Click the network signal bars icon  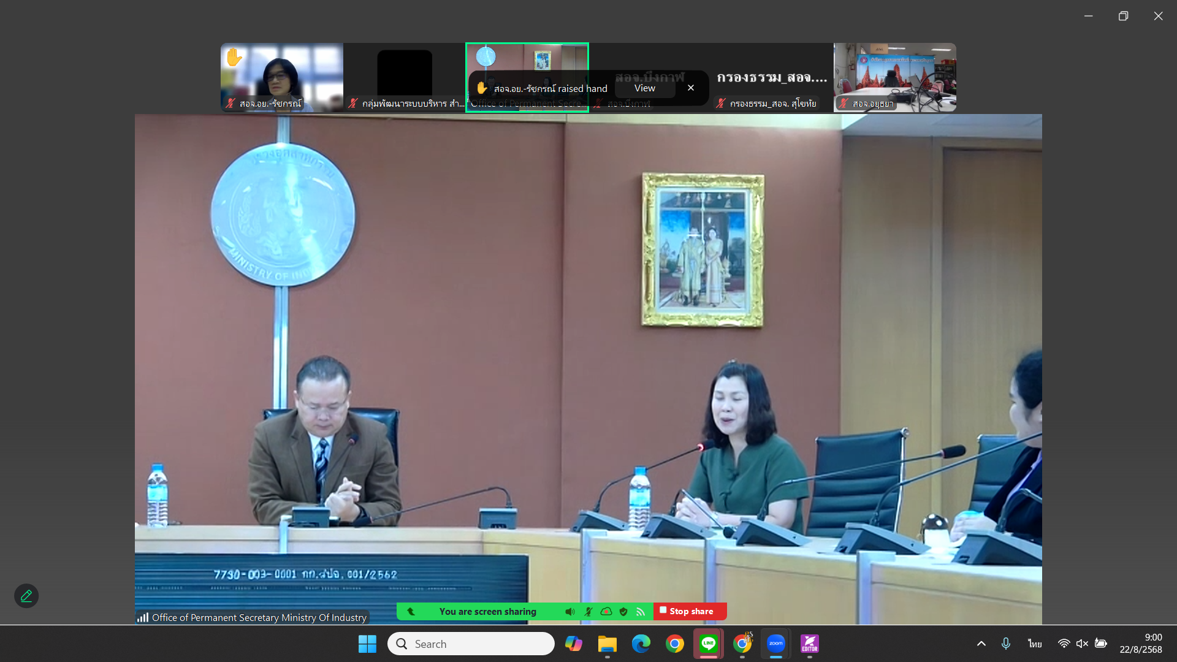click(143, 617)
